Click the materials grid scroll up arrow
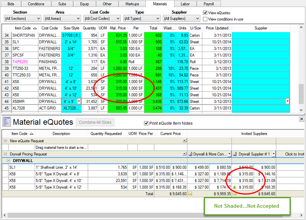Viewport: 306px width, 220px height. point(301,28)
